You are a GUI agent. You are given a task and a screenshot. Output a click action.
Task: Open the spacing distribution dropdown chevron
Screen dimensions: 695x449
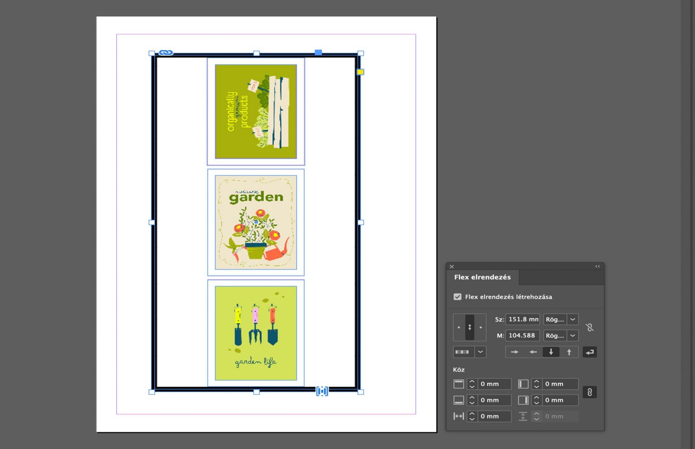(481, 352)
